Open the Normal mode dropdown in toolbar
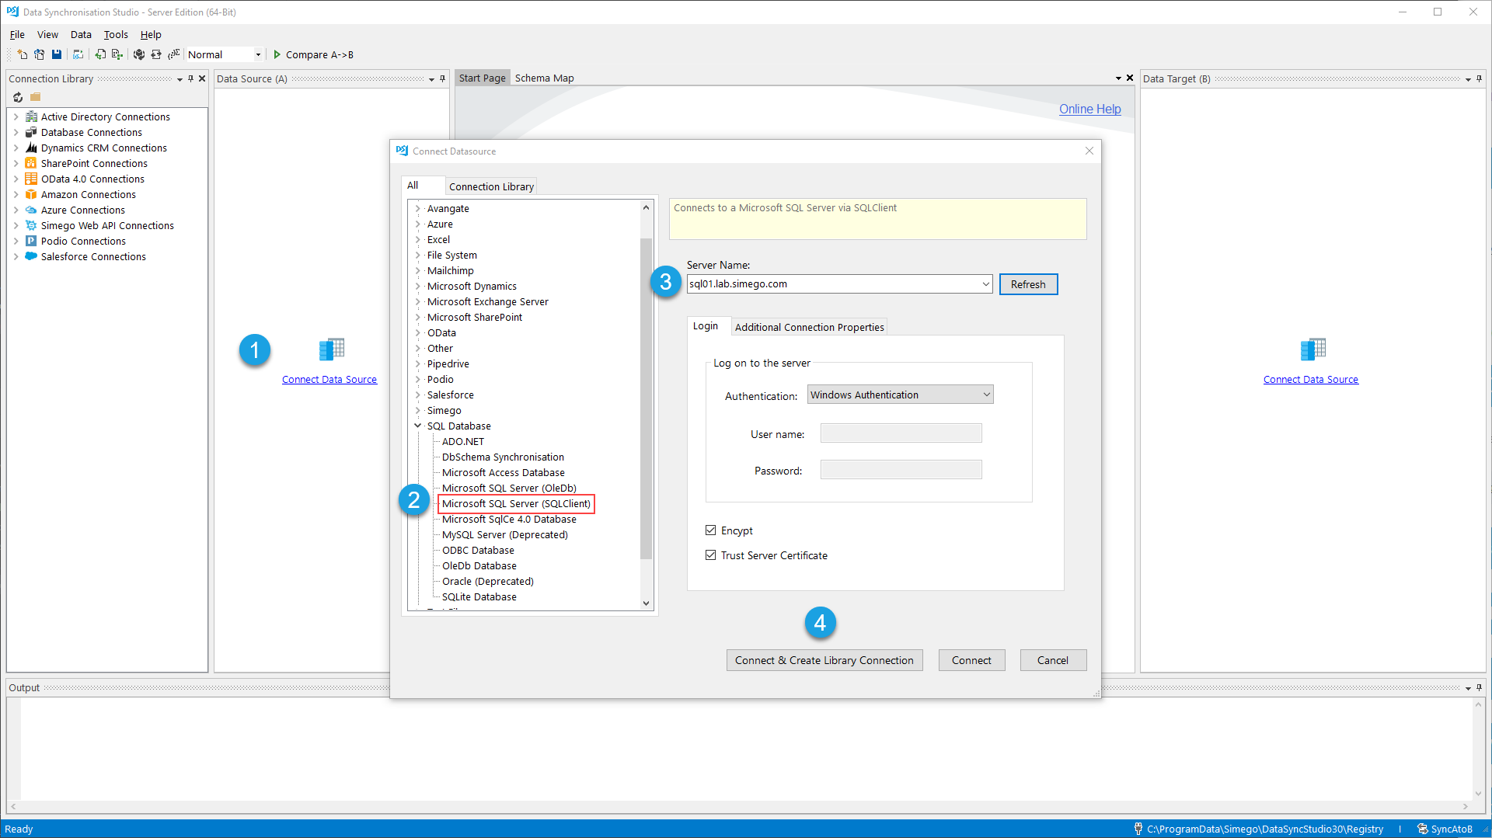 258,54
